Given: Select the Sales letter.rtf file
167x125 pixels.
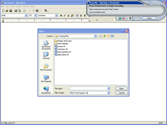Looking at the screenshot, I should pos(62,55).
